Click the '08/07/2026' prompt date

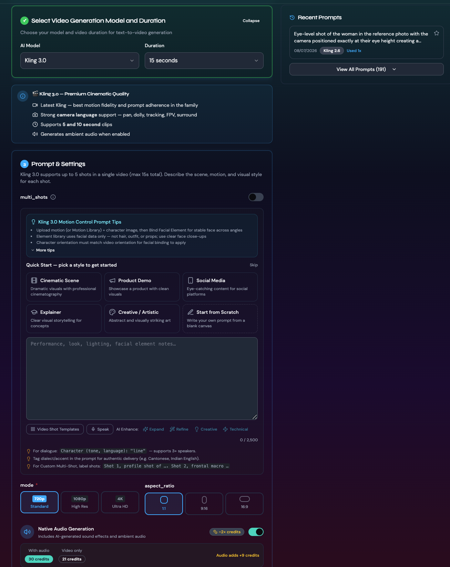[x=305, y=51]
